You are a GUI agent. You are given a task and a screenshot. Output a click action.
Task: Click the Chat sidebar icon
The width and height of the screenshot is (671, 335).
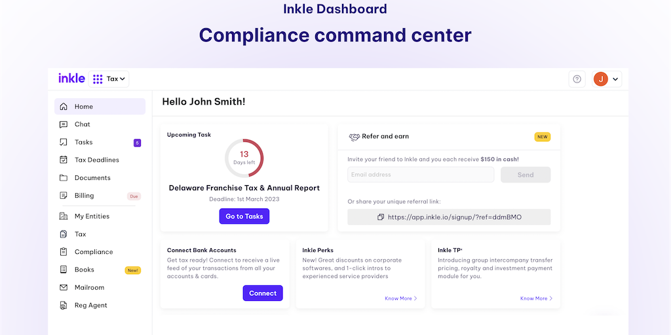tap(64, 124)
